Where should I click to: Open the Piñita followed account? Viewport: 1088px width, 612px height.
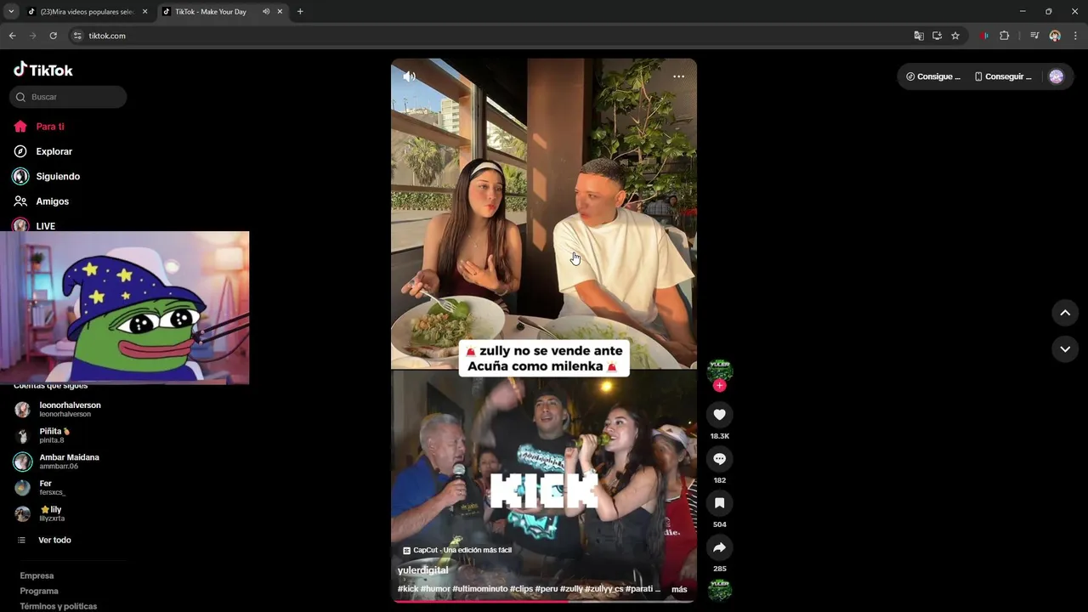click(x=42, y=435)
